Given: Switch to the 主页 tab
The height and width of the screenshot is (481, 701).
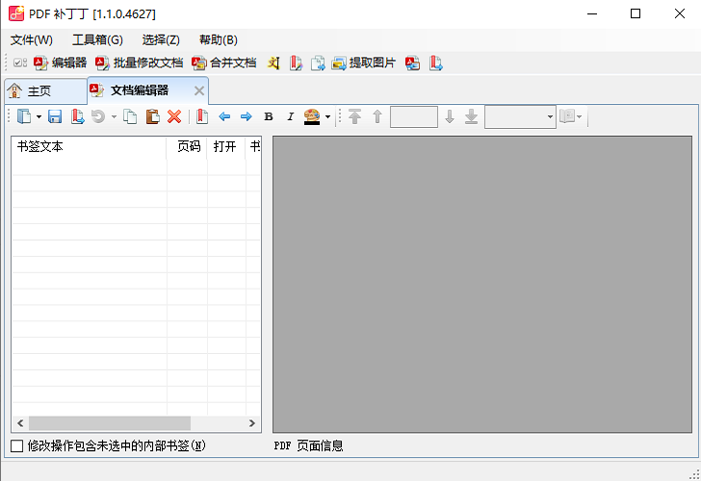Looking at the screenshot, I should point(30,91).
